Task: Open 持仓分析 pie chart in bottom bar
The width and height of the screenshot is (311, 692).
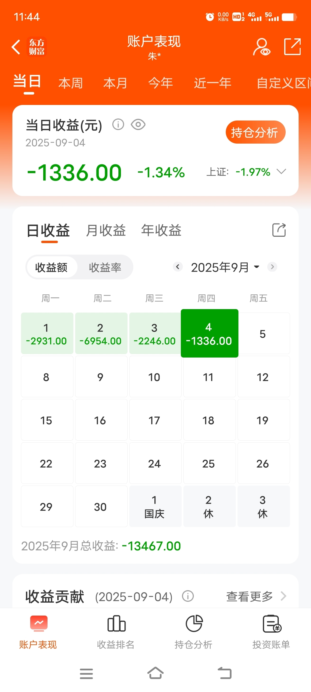Action: click(x=194, y=632)
